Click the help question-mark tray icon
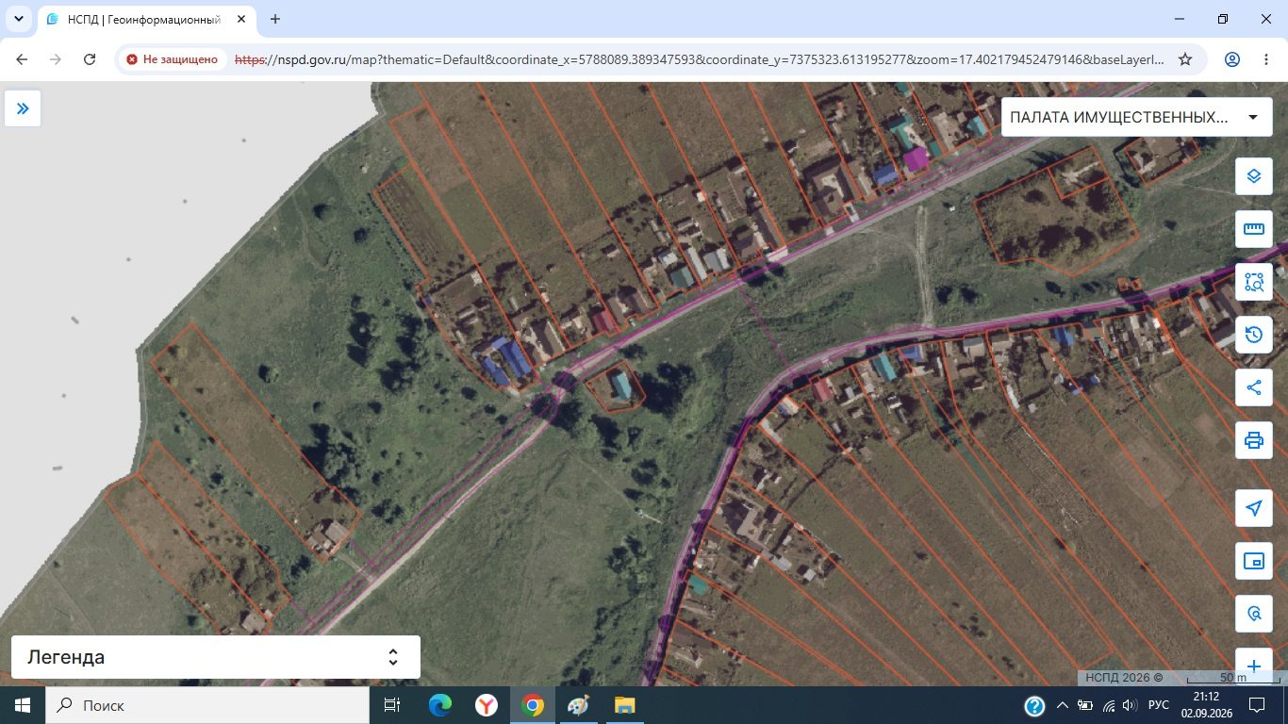The width and height of the screenshot is (1288, 724). pyautogui.click(x=1034, y=705)
